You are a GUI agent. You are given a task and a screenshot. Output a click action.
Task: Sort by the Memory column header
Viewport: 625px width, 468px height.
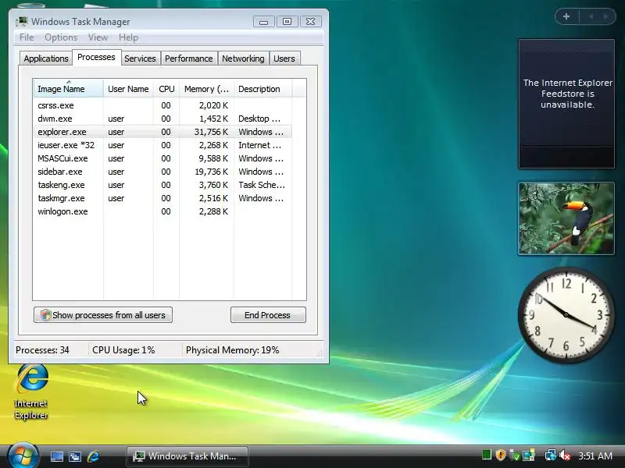point(206,89)
